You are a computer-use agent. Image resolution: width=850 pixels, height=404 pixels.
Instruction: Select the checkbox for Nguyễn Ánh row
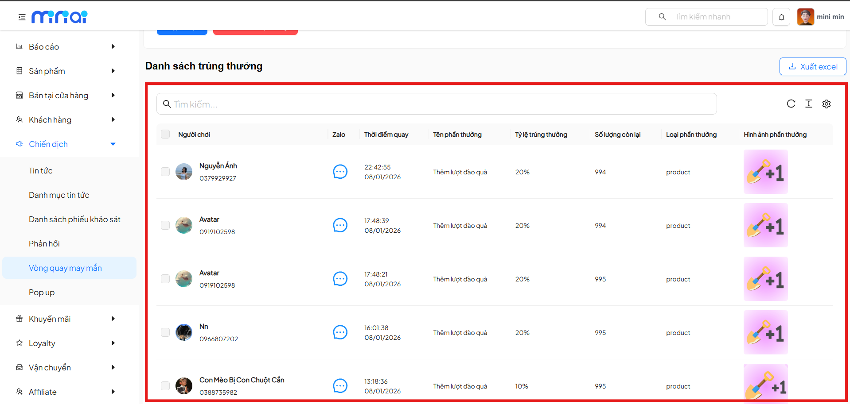(165, 172)
